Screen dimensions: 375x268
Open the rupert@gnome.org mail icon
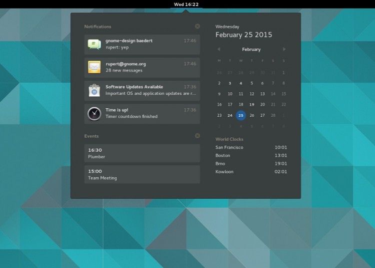[x=94, y=67]
